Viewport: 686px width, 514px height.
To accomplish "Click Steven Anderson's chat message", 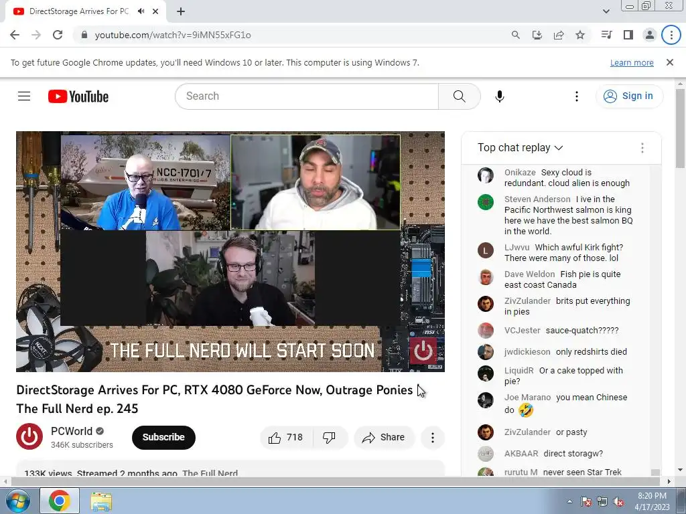I will pos(568,215).
